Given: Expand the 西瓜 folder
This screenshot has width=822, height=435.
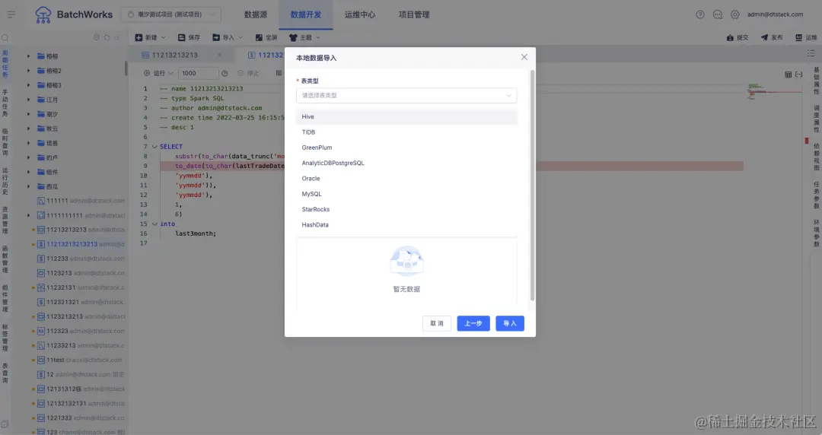Looking at the screenshot, I should (28, 186).
